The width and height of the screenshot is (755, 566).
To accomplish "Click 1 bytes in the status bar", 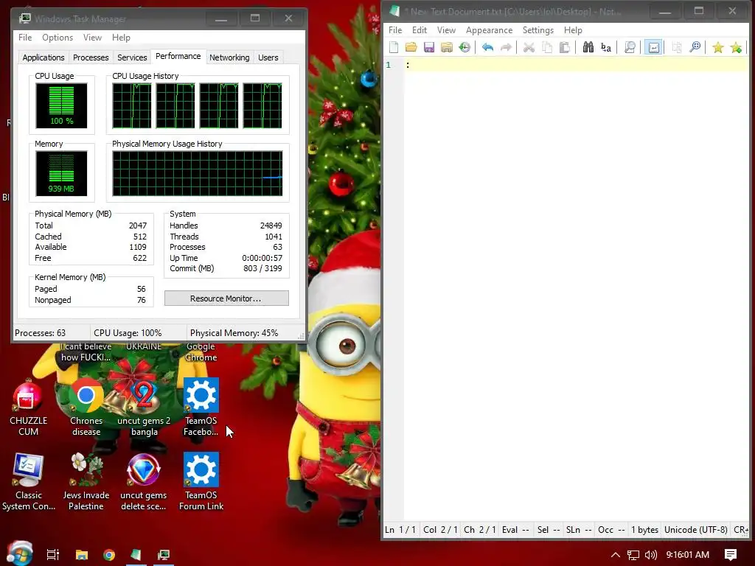I will click(644, 530).
